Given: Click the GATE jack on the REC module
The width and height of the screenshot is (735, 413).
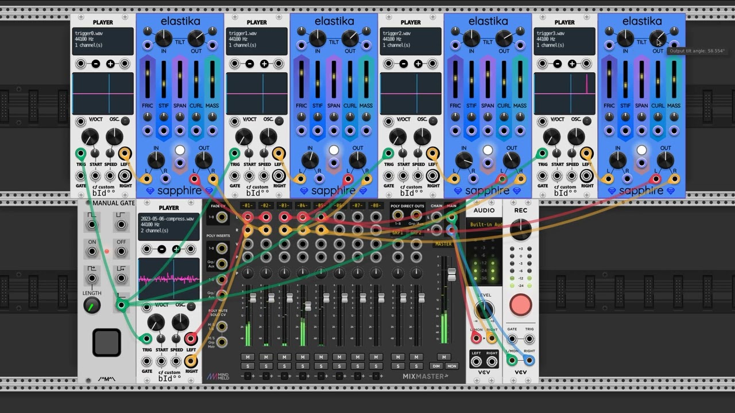Looking at the screenshot, I should point(512,338).
